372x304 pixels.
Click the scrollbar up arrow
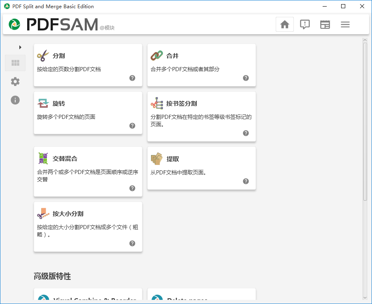point(365,40)
